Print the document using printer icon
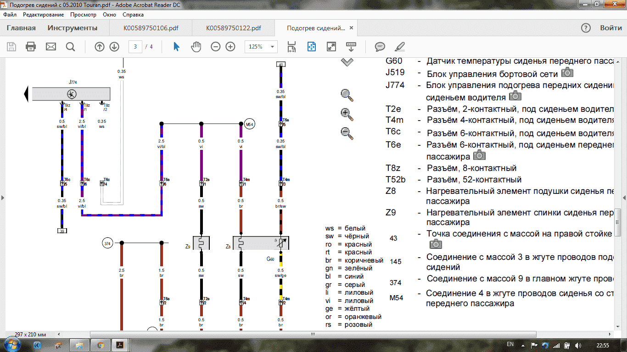The width and height of the screenshot is (627, 352). coord(31,47)
